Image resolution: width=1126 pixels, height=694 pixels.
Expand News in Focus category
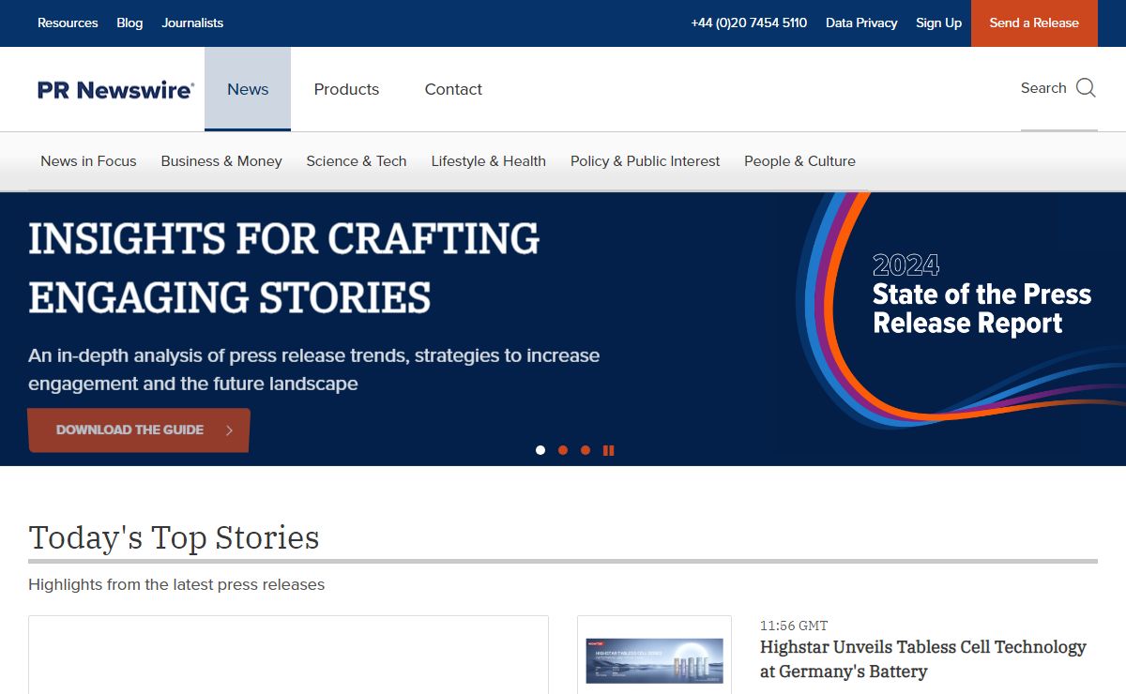pyautogui.click(x=88, y=161)
